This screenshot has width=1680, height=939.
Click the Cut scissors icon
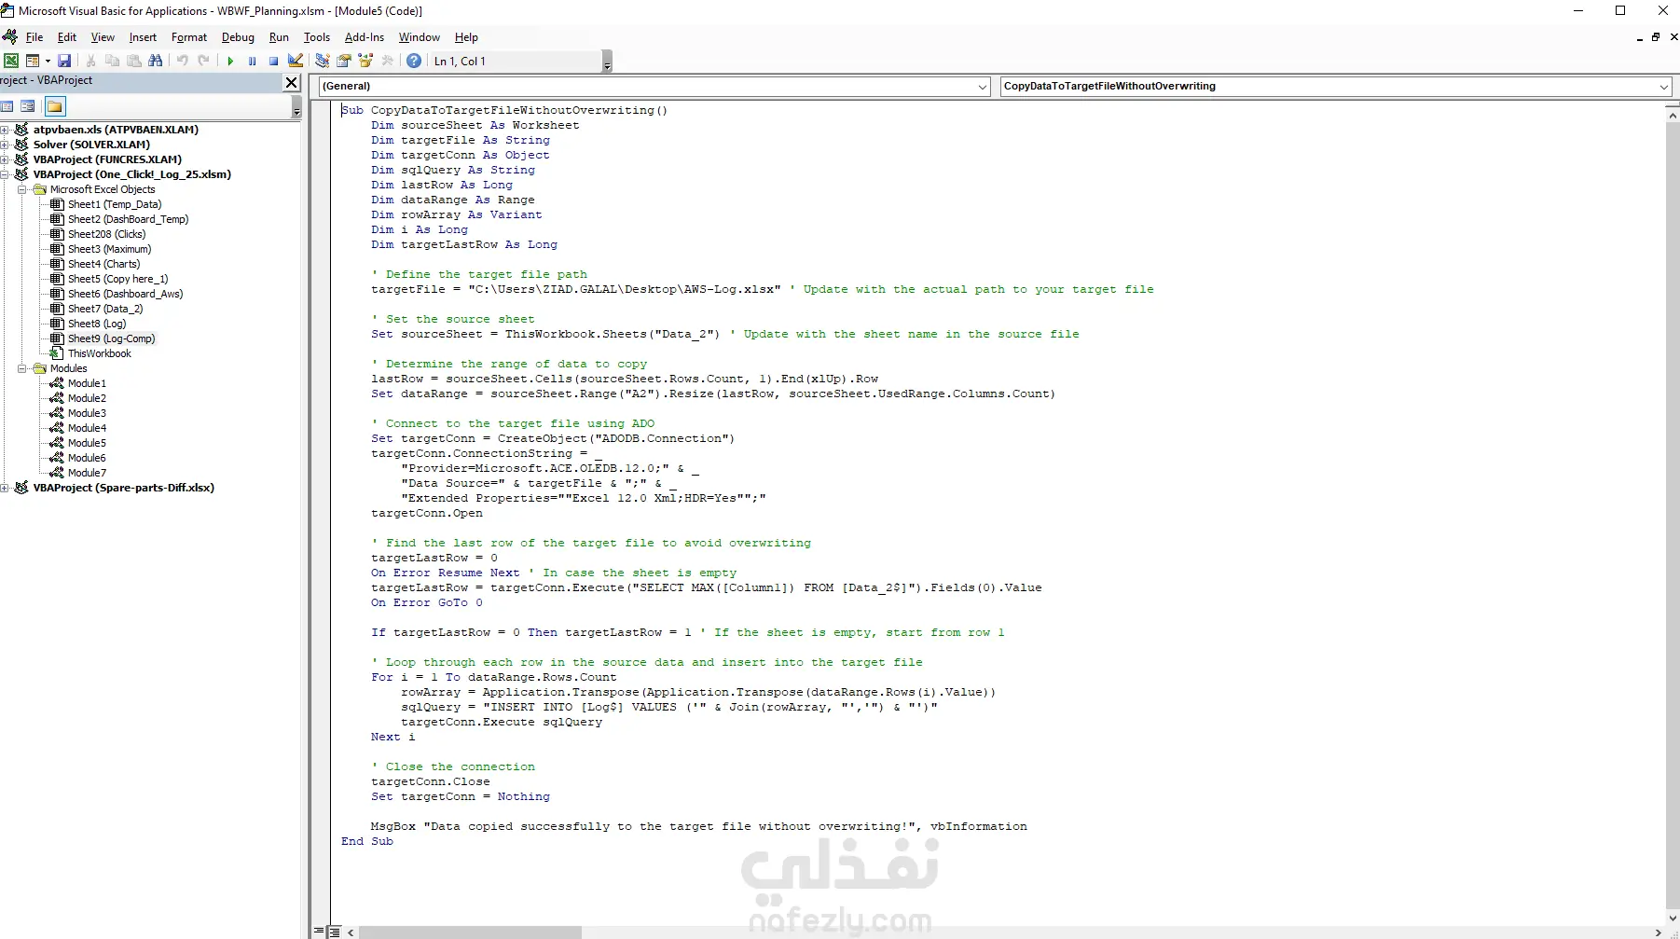(x=90, y=61)
